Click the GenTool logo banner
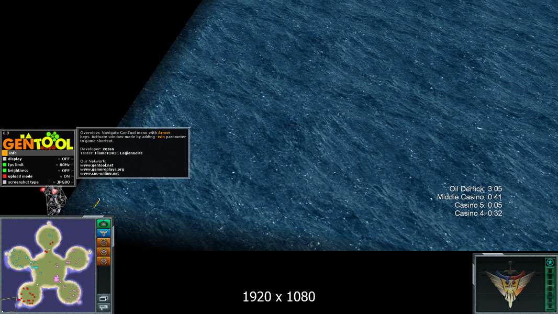Image resolution: width=558 pixels, height=314 pixels. pos(38,141)
